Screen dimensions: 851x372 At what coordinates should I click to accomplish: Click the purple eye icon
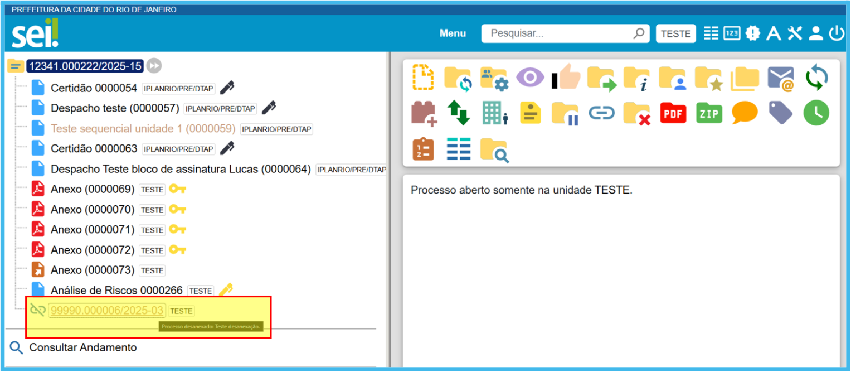click(x=529, y=78)
